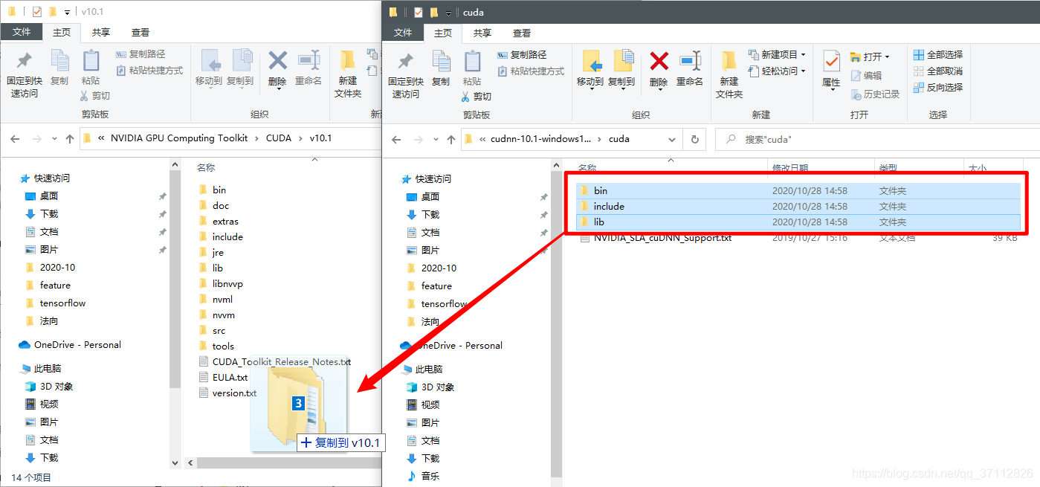Image resolution: width=1040 pixels, height=487 pixels.
Task: Click red Delete (删除) icon in cuda window
Action: [x=659, y=61]
